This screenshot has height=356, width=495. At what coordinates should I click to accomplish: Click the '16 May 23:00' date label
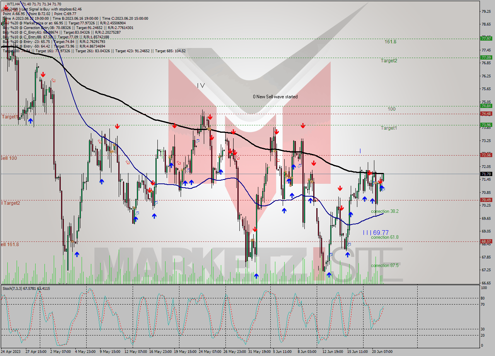[x=160, y=352]
